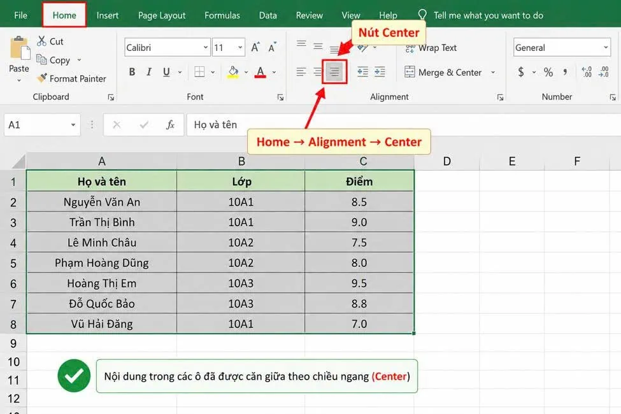
Task: Expand the Name Box dropdown arrow
Action: [x=73, y=125]
